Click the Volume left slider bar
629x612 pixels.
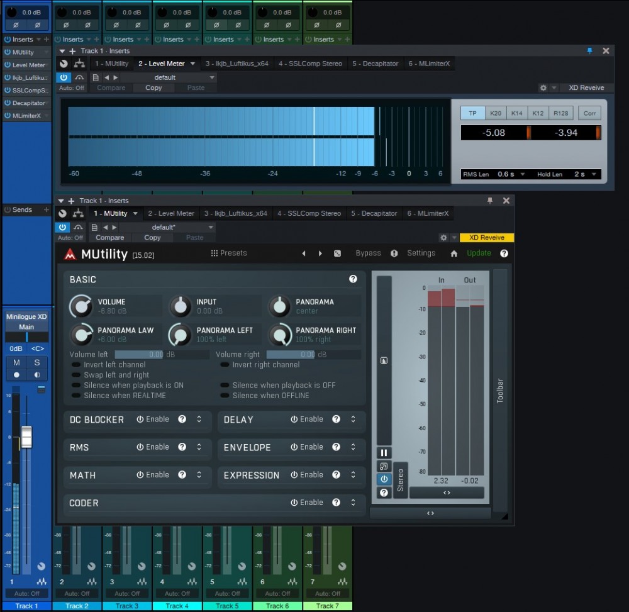click(162, 355)
